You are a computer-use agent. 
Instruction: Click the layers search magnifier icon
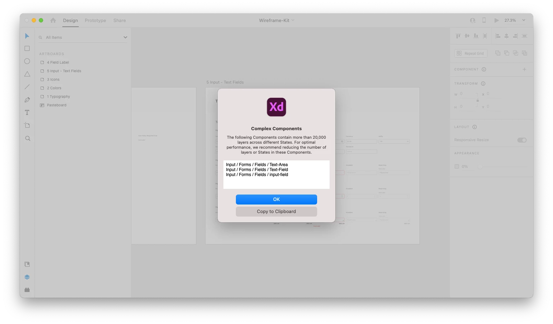[40, 37]
